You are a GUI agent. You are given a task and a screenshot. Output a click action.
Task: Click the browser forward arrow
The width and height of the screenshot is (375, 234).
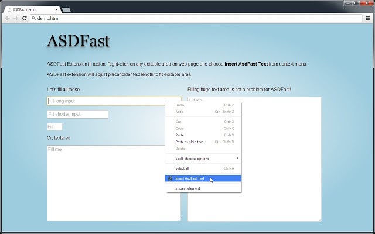pyautogui.click(x=16, y=18)
